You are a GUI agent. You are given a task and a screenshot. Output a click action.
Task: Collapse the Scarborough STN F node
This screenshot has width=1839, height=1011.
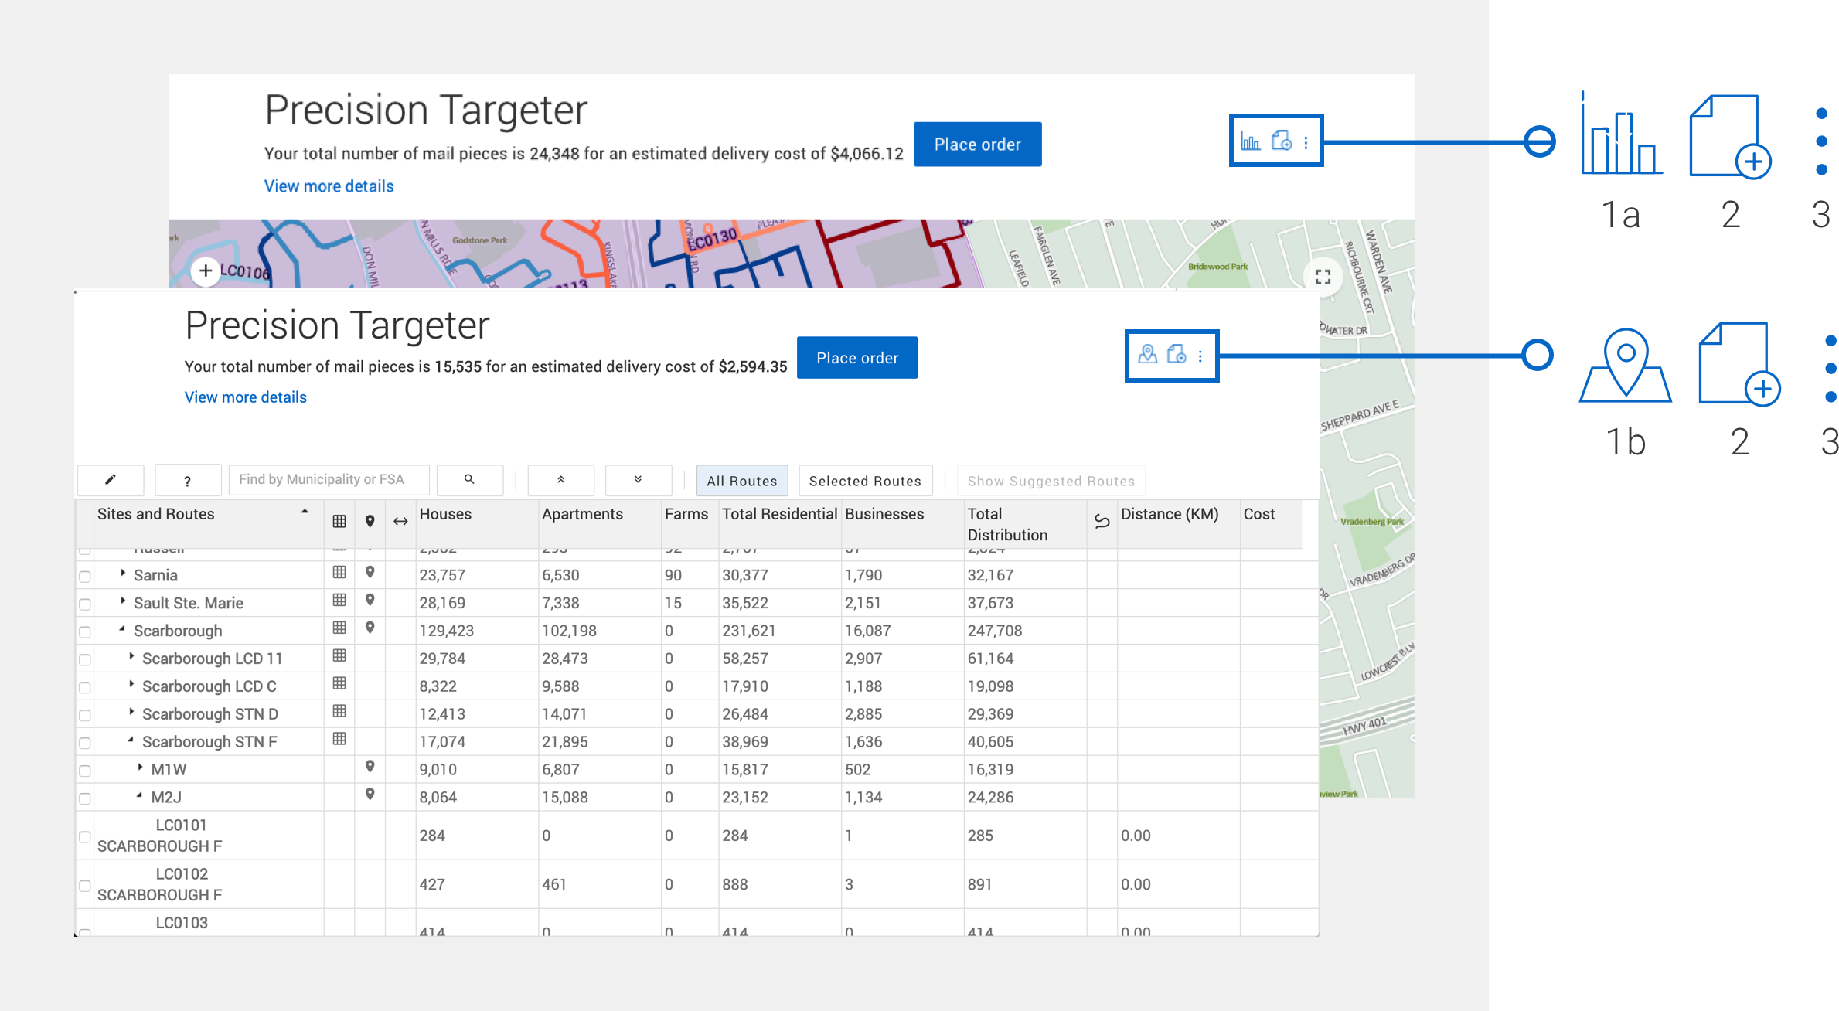pos(131,740)
